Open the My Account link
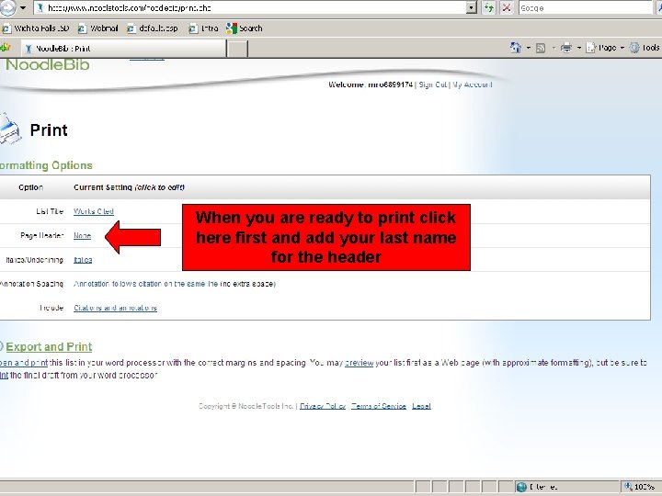This screenshot has width=662, height=496. click(x=472, y=85)
